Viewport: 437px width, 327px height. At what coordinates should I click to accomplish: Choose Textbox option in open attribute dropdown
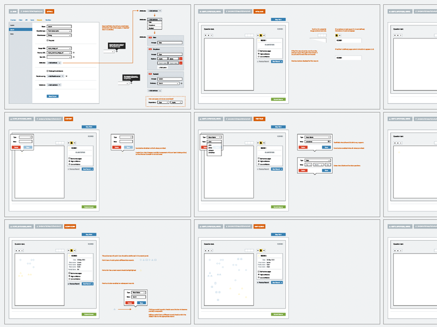pyautogui.click(x=155, y=28)
